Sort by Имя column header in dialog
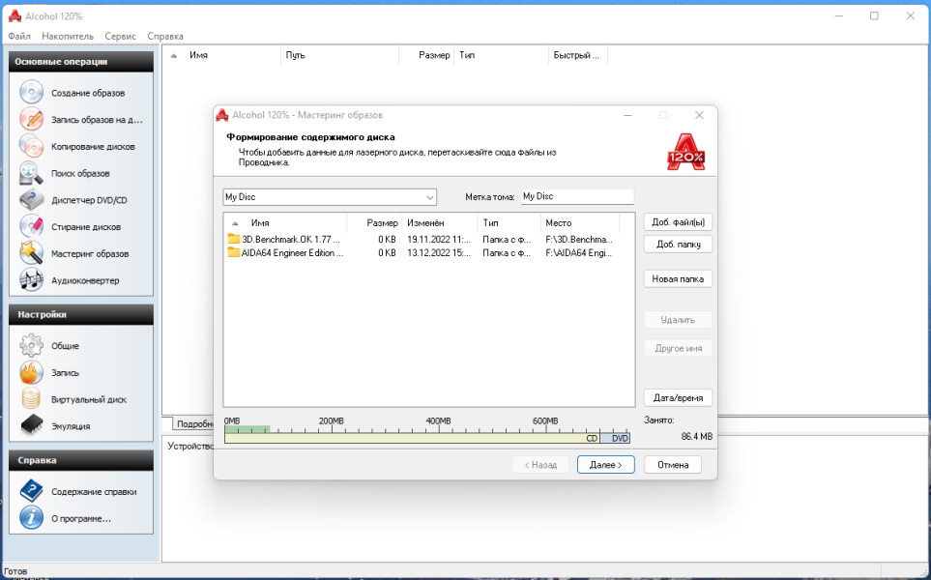Screen dimensions: 931x580 click(x=286, y=223)
